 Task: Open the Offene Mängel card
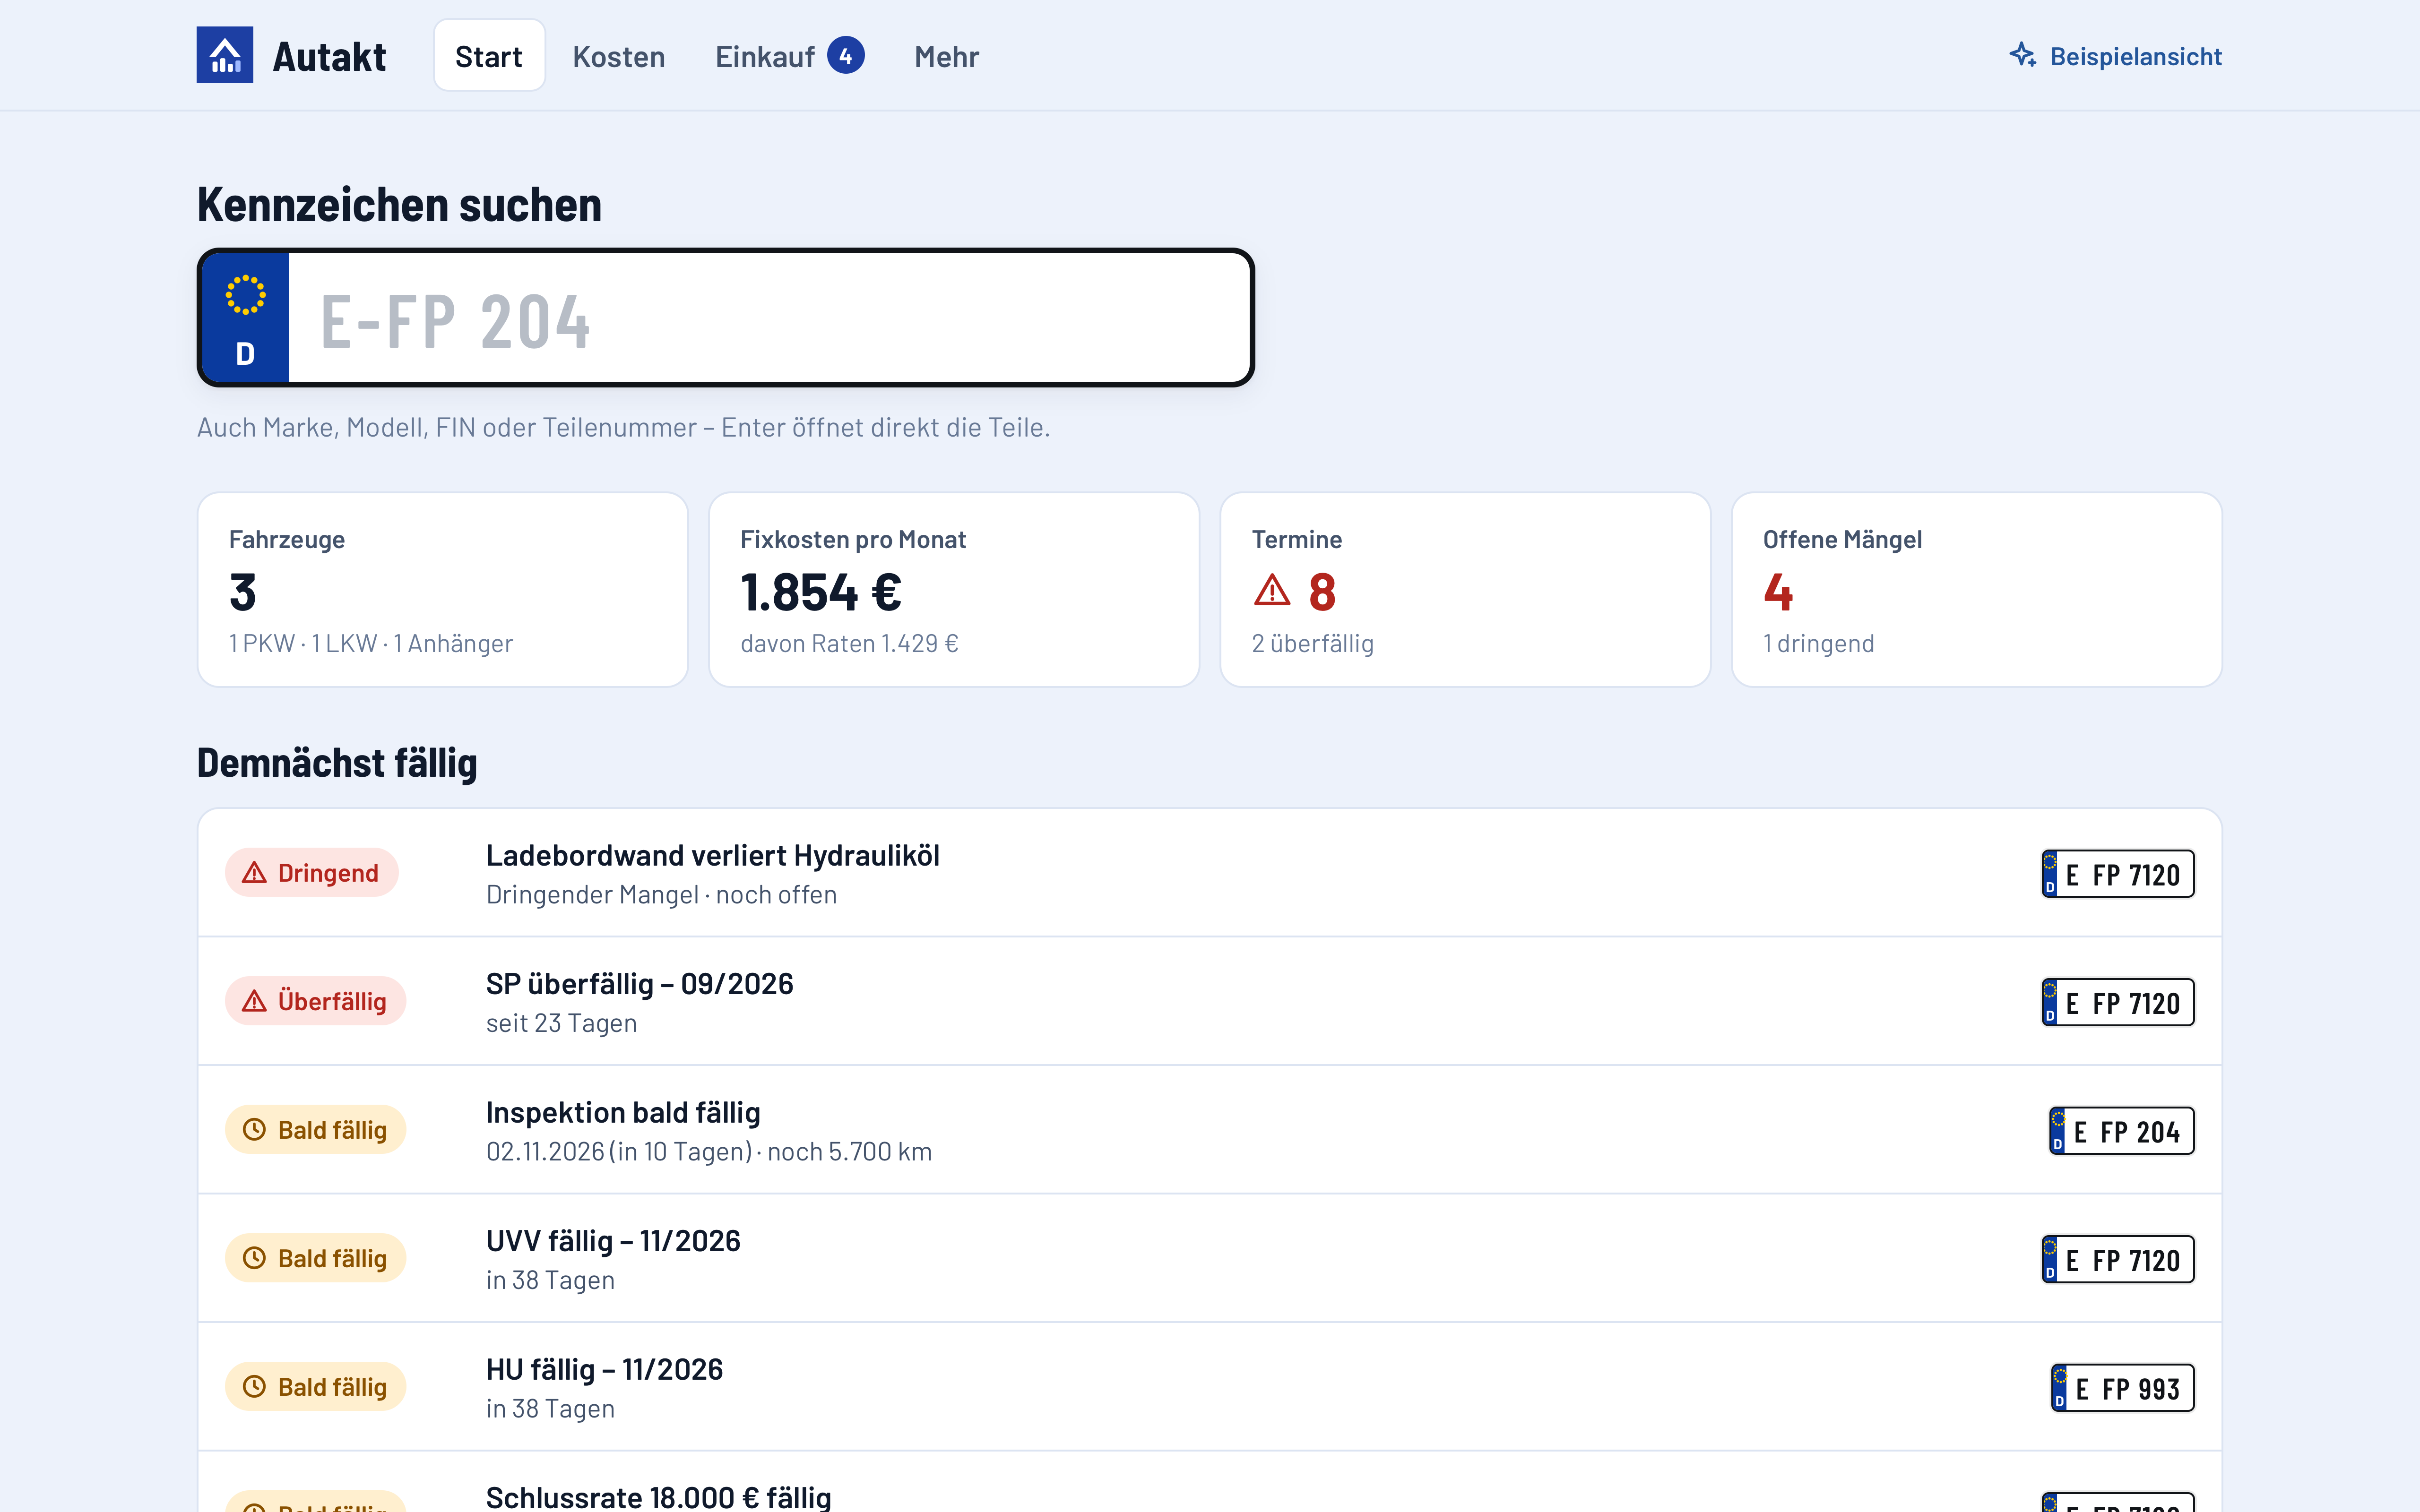click(1977, 590)
